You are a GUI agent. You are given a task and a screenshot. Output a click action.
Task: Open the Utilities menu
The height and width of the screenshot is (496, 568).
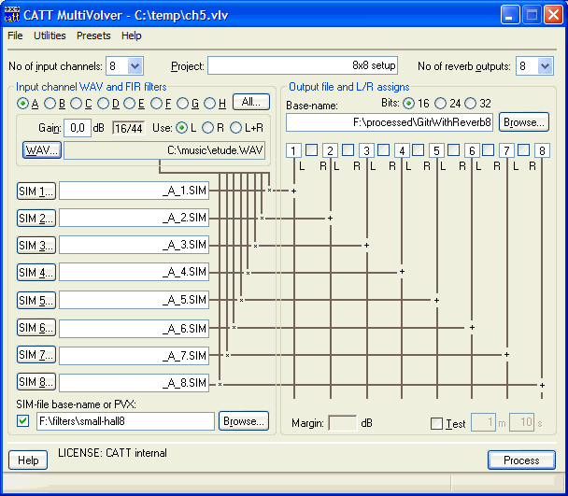(x=50, y=35)
